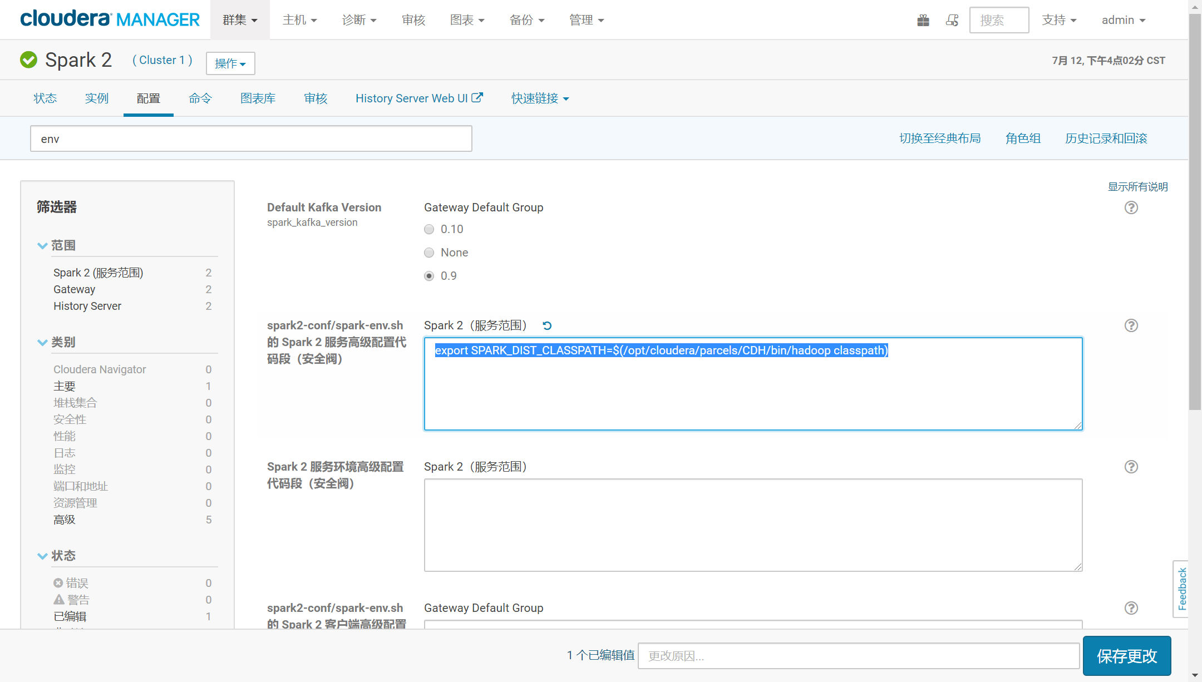Click the green Spark 2 health status icon

pyautogui.click(x=28, y=60)
